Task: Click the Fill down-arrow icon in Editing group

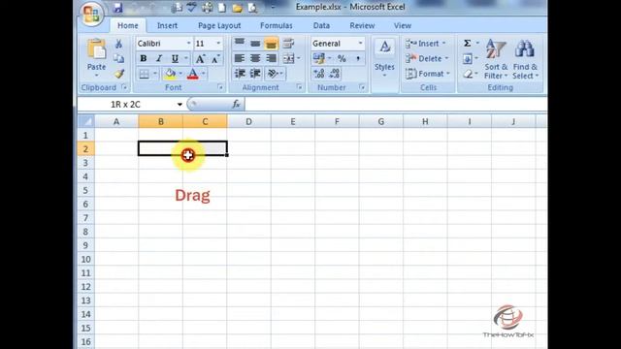Action: (x=468, y=59)
